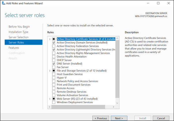Enable Device Health Attestation role

tap(54, 57)
